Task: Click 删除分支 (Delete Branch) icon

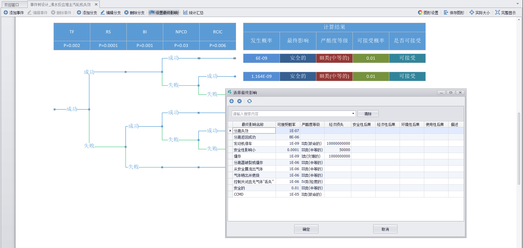Action: pyautogui.click(x=126, y=13)
